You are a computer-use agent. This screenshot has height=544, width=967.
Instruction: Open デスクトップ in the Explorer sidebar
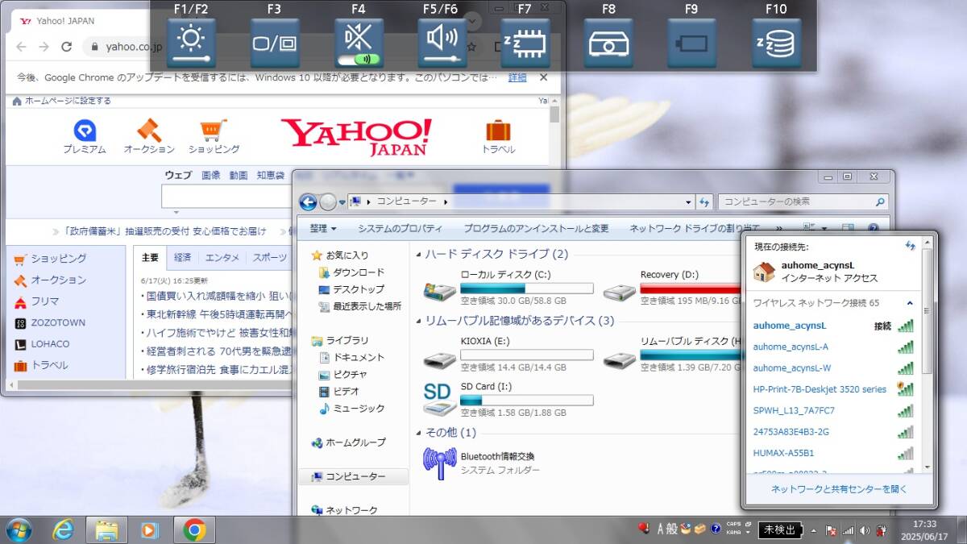[x=352, y=289]
